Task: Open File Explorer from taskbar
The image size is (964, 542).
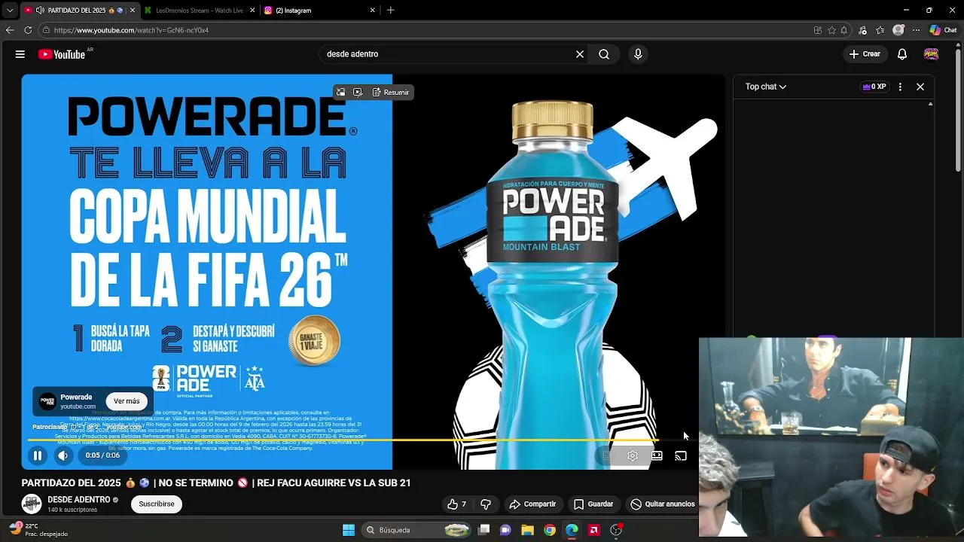Action: pos(528,530)
